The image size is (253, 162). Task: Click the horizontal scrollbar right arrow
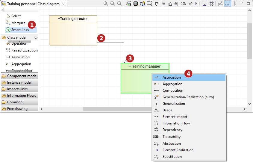pyautogui.click(x=245, y=109)
